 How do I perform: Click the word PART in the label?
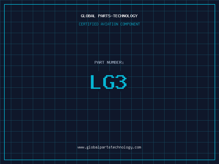(x=99, y=62)
